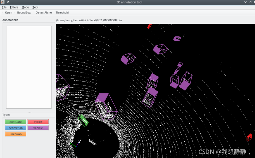Open the File menu

coord(4,7)
